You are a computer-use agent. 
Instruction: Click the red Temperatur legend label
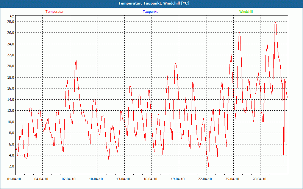55,12
